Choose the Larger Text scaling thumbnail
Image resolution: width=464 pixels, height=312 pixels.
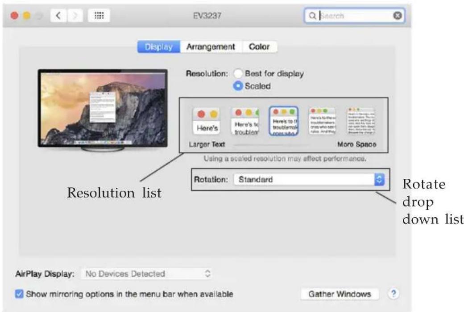pos(207,121)
